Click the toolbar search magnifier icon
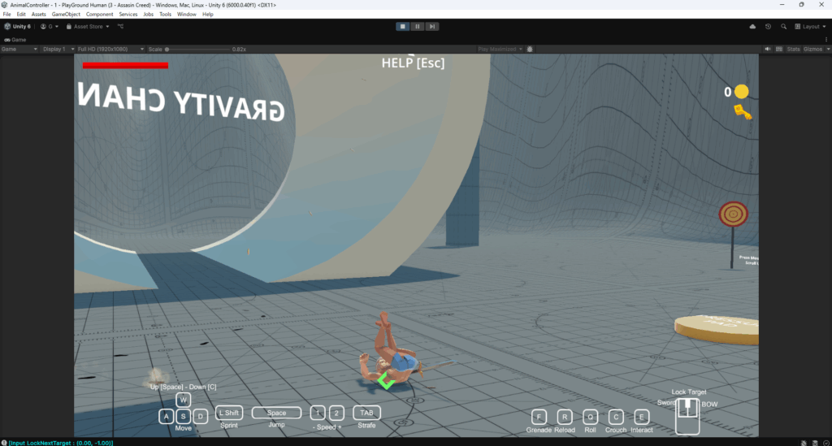Viewport: 832px width, 446px height. pos(783,27)
